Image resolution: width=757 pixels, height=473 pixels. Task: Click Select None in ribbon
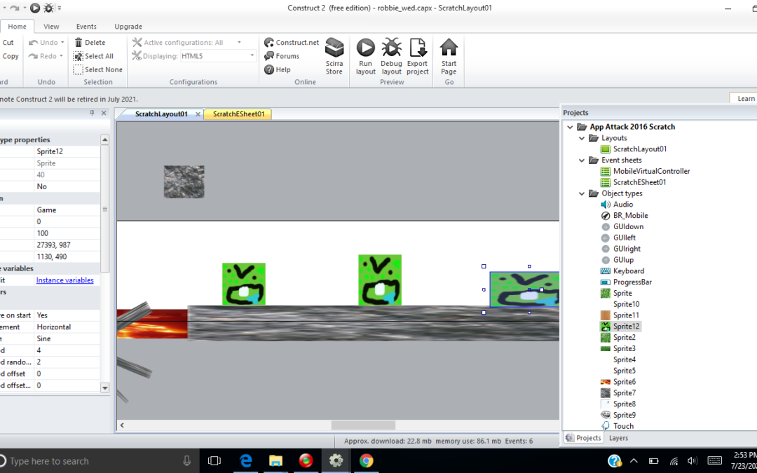tap(98, 69)
